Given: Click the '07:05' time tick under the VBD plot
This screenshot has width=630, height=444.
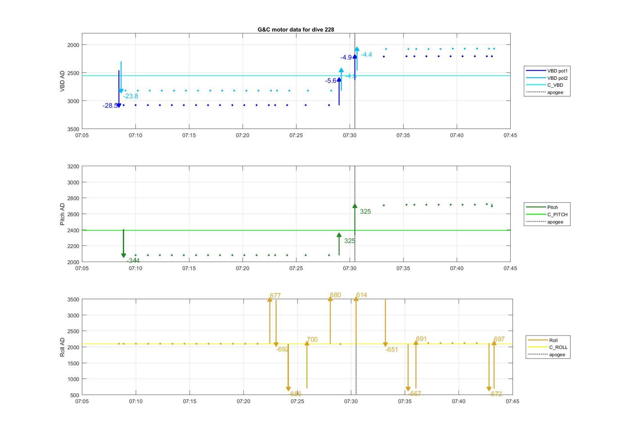Looking at the screenshot, I should (82, 135).
